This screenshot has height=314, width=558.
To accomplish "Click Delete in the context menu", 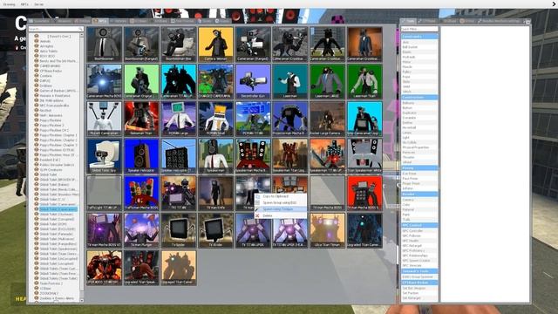I will coord(281,215).
